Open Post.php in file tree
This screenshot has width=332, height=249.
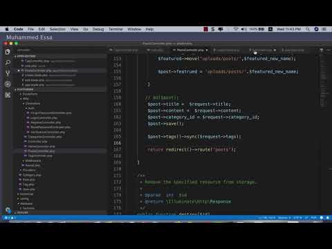[27, 180]
